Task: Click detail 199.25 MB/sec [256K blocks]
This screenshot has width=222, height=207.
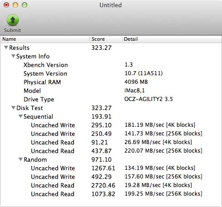Action: tap(163, 194)
